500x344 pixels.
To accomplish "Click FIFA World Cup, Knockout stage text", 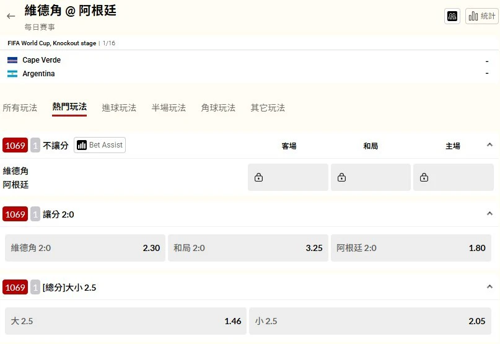I will coord(52,43).
